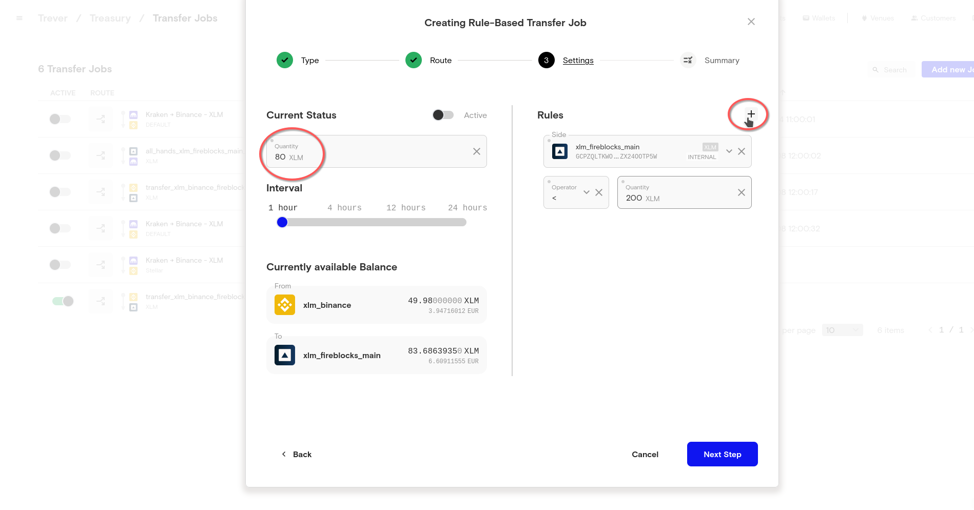
Task: Close the transfer job dialog
Action: pyautogui.click(x=751, y=22)
